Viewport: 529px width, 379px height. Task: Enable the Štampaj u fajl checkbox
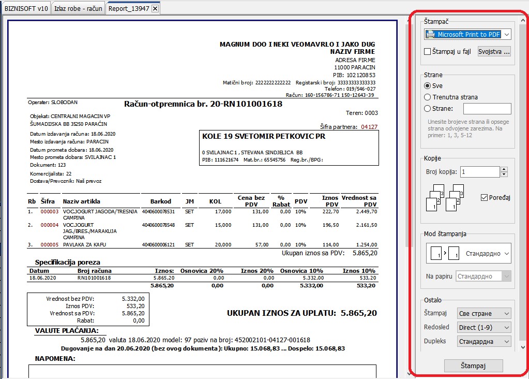tap(427, 52)
